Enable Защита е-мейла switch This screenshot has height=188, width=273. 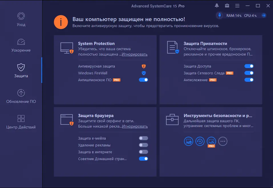(143, 138)
